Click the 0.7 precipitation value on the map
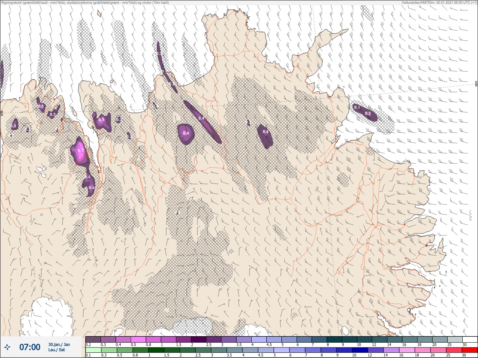 pos(81,151)
